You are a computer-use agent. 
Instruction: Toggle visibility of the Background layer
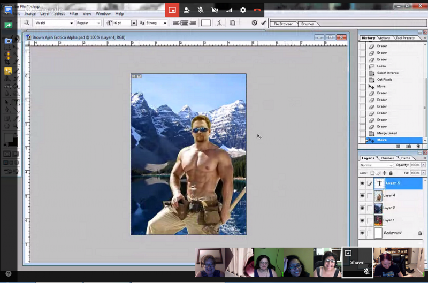pos(362,233)
